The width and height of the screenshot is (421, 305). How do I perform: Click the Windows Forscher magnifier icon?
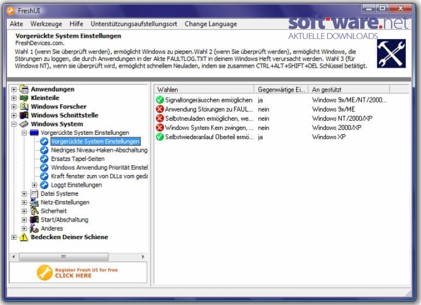pos(24,107)
